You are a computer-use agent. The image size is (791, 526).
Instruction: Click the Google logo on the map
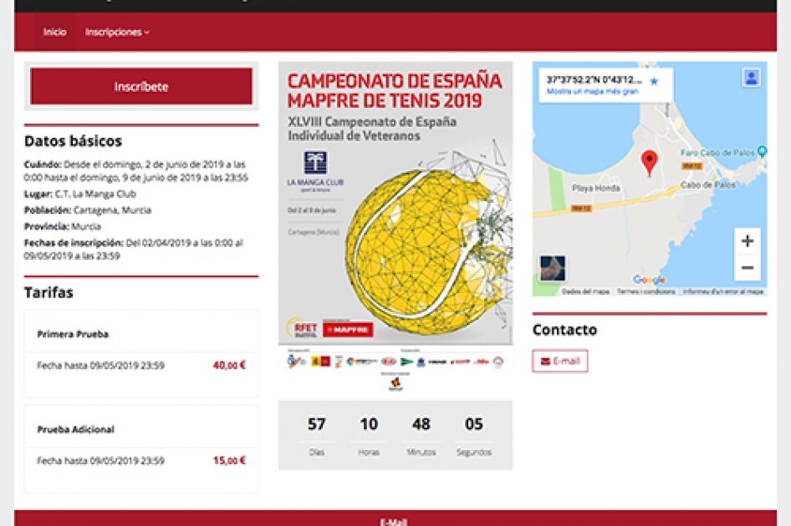pyautogui.click(x=649, y=280)
